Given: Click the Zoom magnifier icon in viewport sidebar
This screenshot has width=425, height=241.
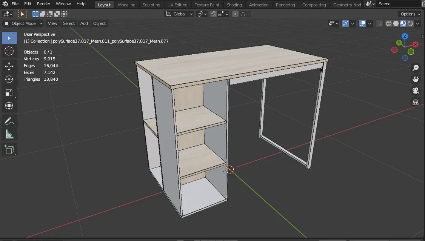Looking at the screenshot, I should pos(416,68).
